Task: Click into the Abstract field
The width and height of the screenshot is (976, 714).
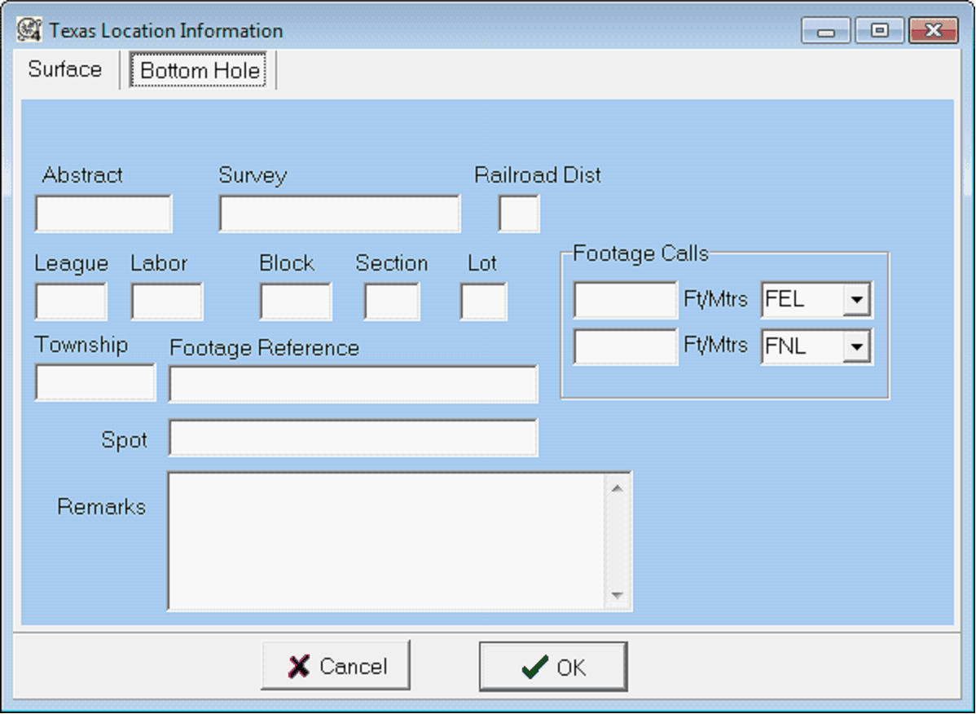Action: (x=103, y=214)
